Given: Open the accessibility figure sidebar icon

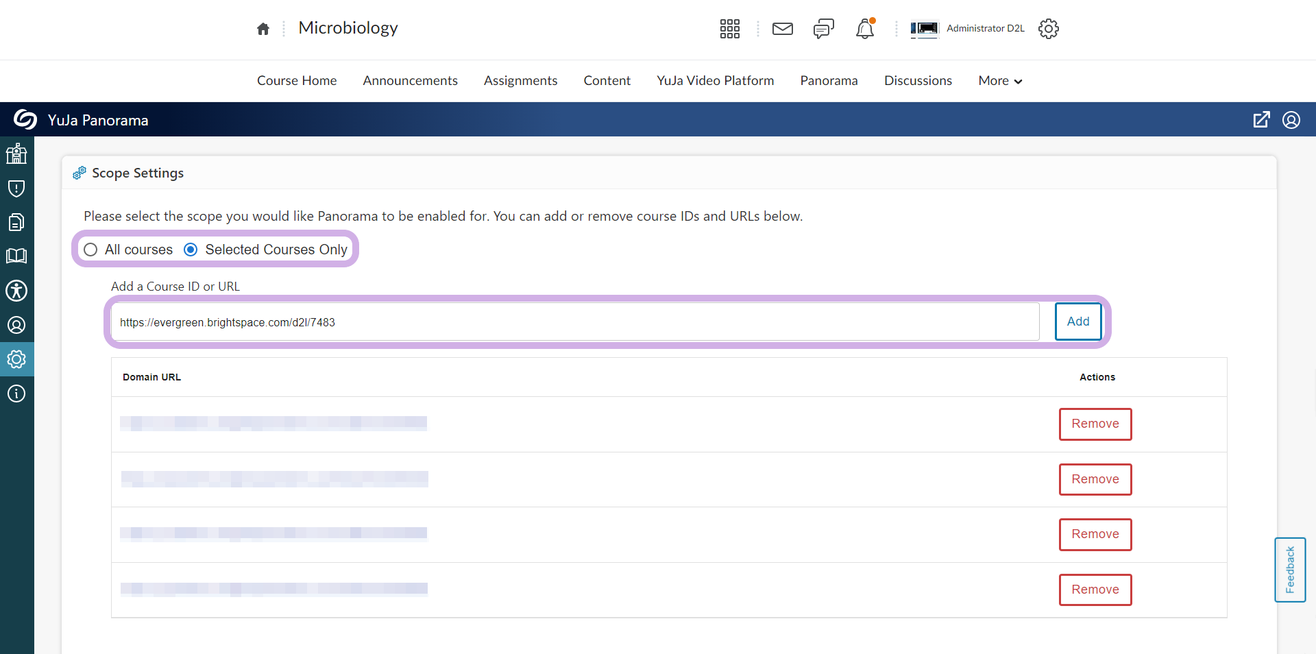Looking at the screenshot, I should (16, 291).
